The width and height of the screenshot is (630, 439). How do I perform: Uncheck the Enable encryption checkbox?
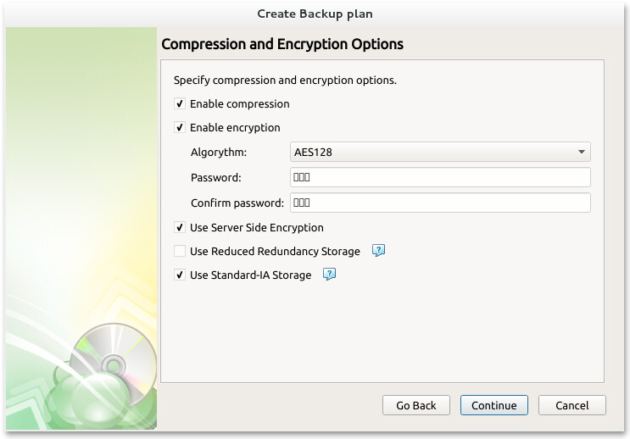pos(180,128)
